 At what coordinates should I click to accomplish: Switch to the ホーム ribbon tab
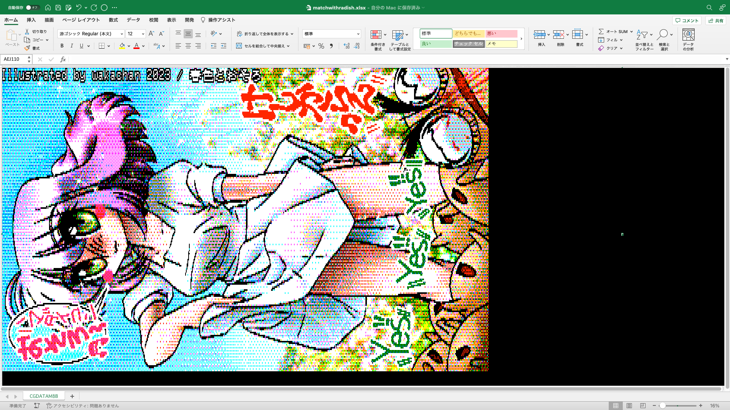pyautogui.click(x=11, y=20)
